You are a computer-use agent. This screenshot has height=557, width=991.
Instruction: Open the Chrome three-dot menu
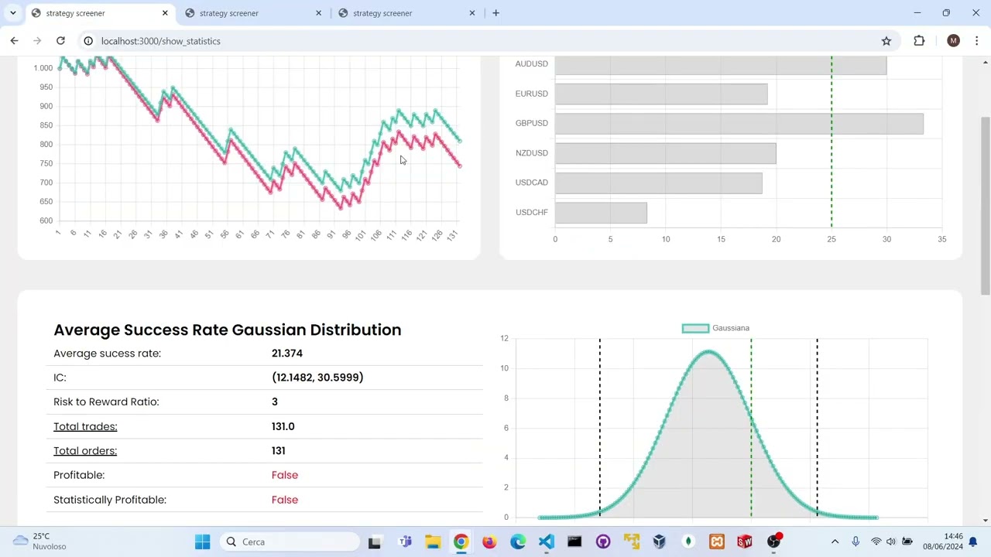[977, 41]
